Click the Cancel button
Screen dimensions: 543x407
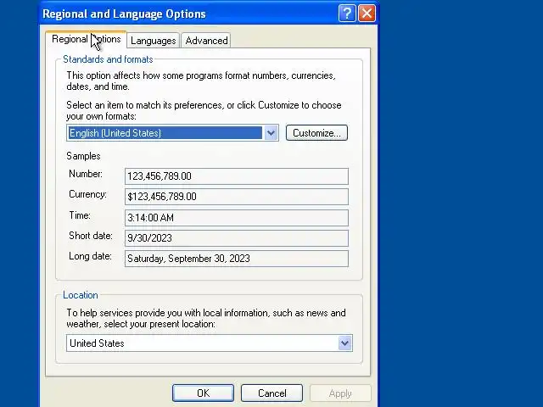pos(271,393)
